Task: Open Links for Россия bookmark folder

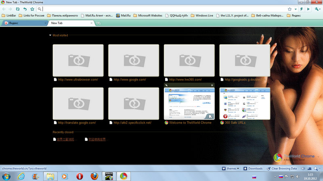Action: pyautogui.click(x=31, y=15)
